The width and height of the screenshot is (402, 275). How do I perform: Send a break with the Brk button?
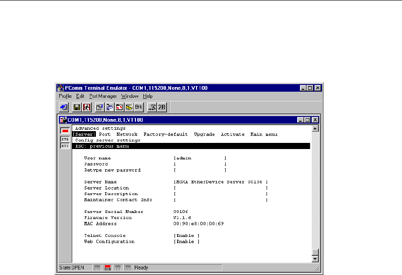[139, 107]
